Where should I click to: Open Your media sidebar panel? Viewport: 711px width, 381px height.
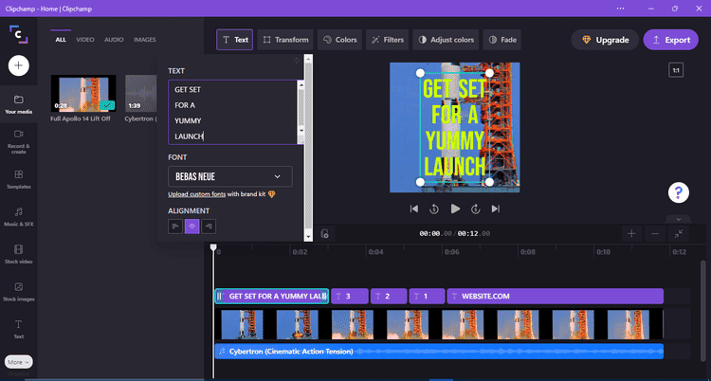(x=19, y=103)
